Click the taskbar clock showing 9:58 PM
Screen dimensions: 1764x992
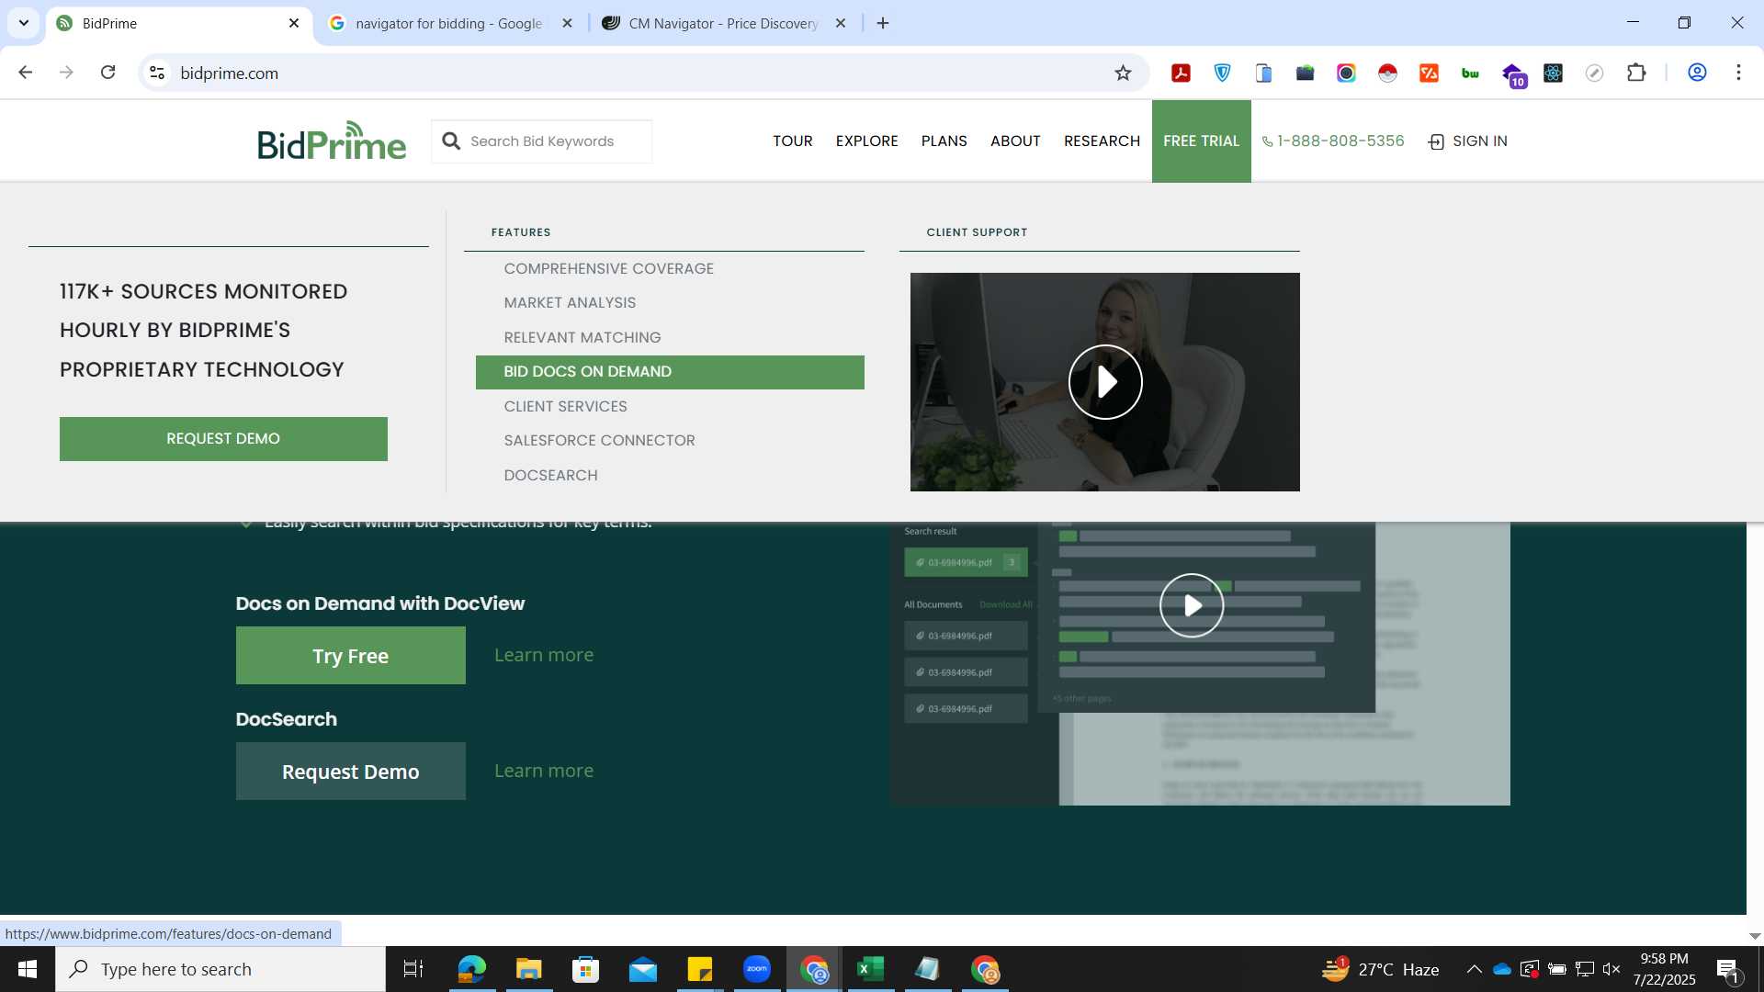[1664, 969]
